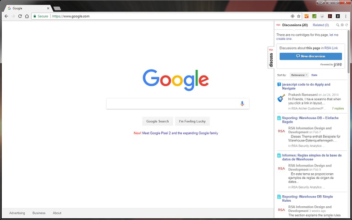This screenshot has height=220, width=352.
Task: Open the gear settings in discussions panel
Action: (x=342, y=25)
